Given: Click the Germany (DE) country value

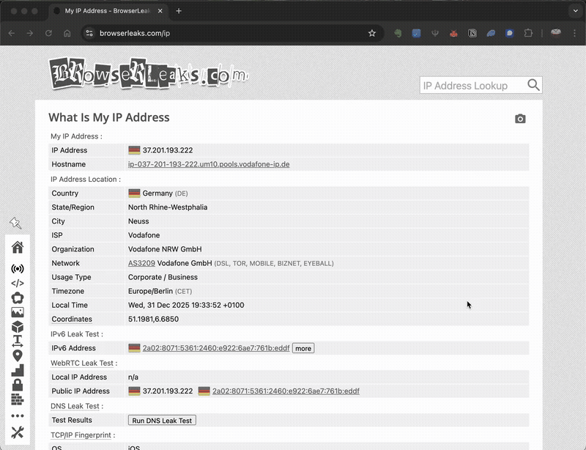Looking at the screenshot, I should [165, 193].
